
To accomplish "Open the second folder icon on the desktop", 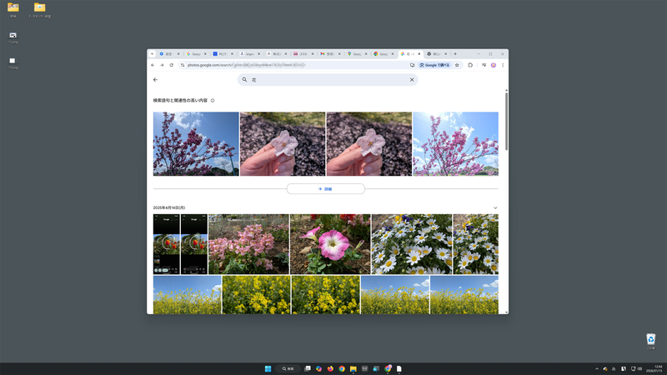I will tap(39, 10).
